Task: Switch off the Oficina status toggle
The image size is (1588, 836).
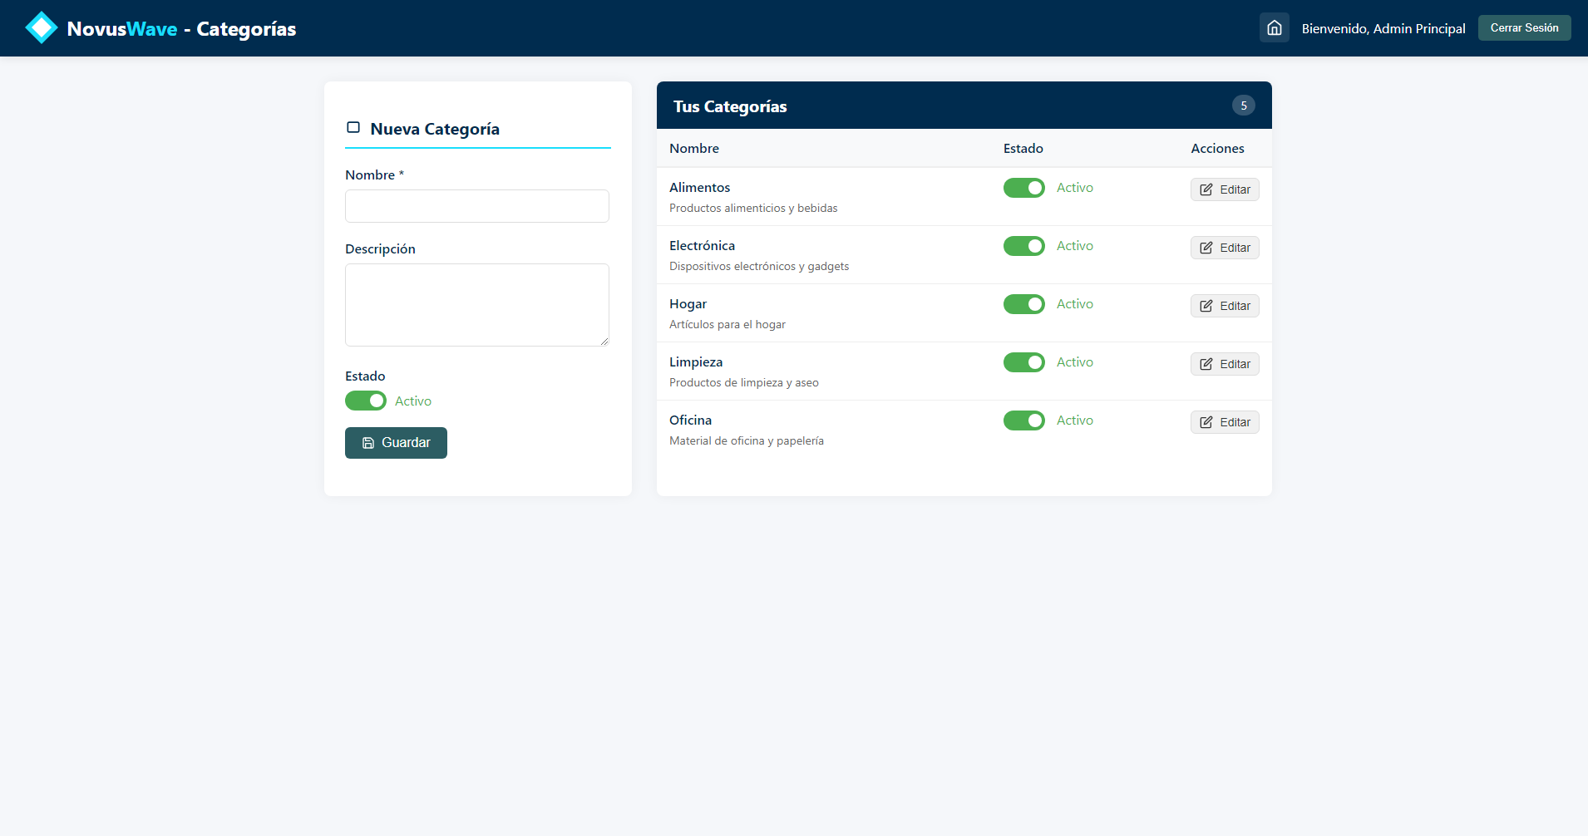Action: [x=1023, y=420]
